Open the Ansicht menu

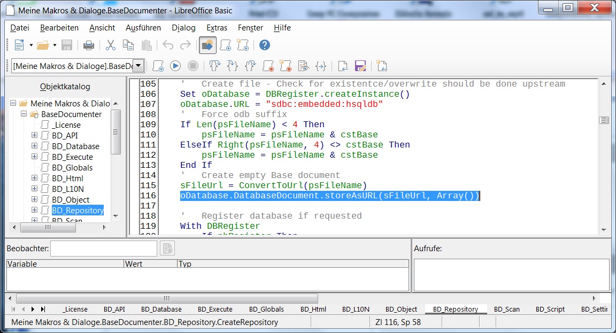point(102,28)
